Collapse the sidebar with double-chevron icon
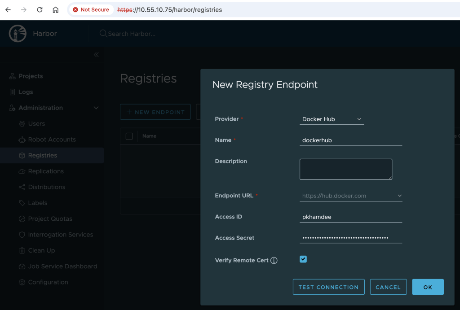Image resolution: width=460 pixels, height=310 pixels. 96,55
